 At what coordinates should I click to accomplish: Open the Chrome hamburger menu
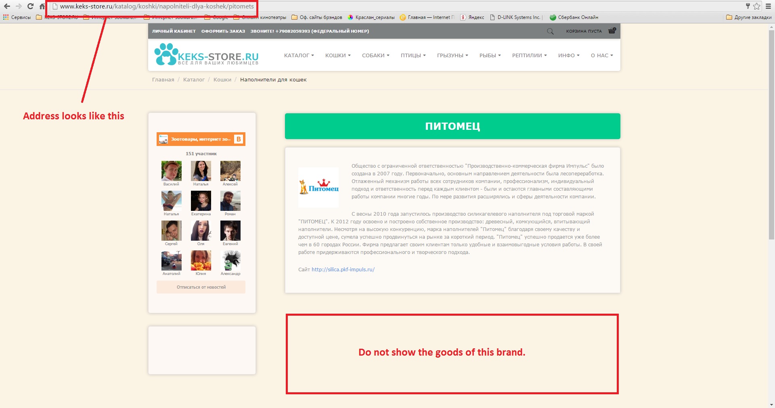pyautogui.click(x=769, y=6)
